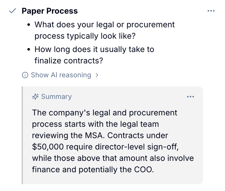Click the summary paragraph about MSA review

(113, 141)
